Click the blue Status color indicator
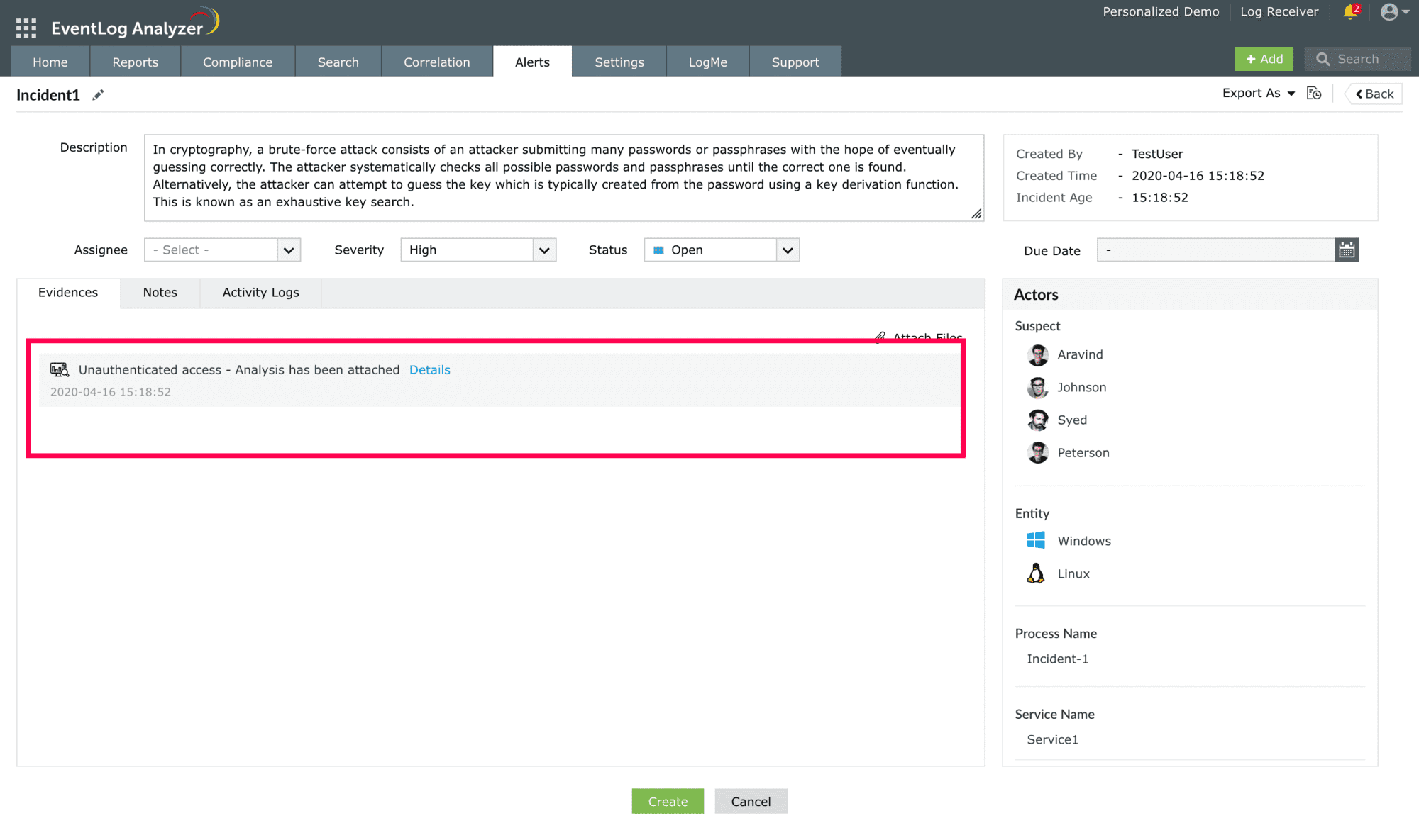 658,250
